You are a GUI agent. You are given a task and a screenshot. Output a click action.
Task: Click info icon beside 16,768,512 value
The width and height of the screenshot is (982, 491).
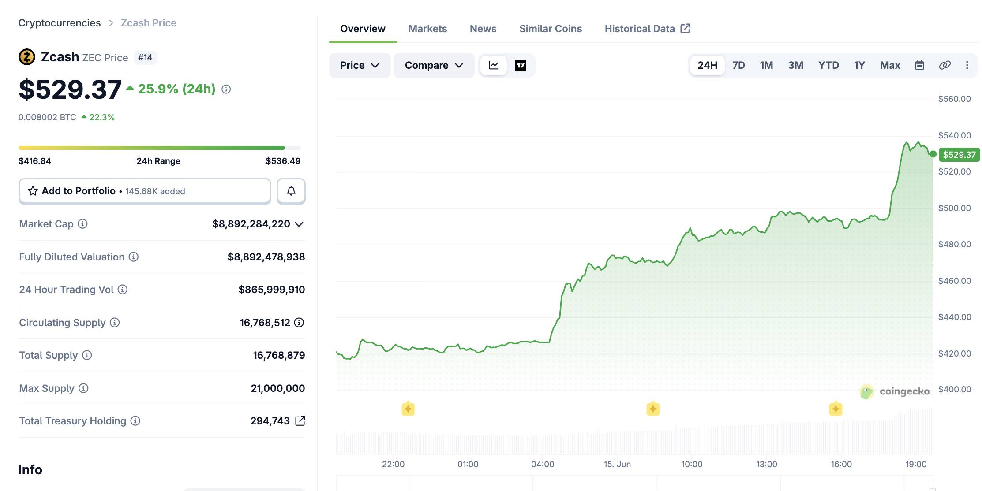(x=299, y=322)
